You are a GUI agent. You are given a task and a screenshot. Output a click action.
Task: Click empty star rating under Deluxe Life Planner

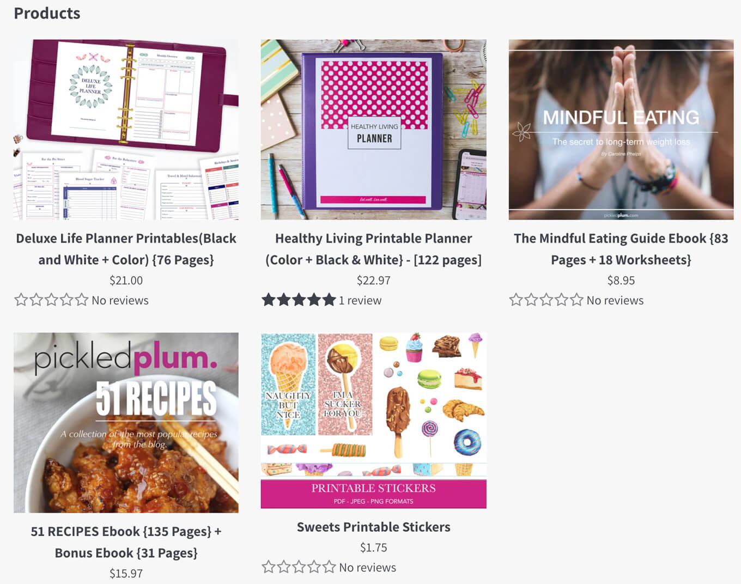51,300
